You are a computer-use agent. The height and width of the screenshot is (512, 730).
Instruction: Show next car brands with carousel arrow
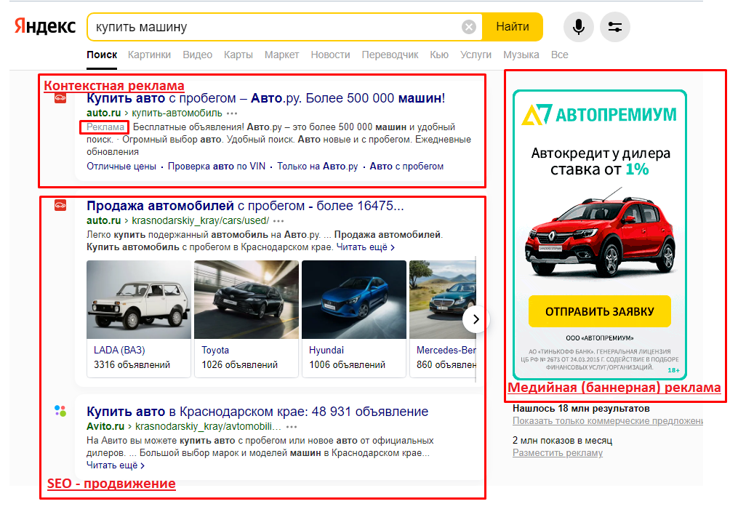tap(476, 319)
